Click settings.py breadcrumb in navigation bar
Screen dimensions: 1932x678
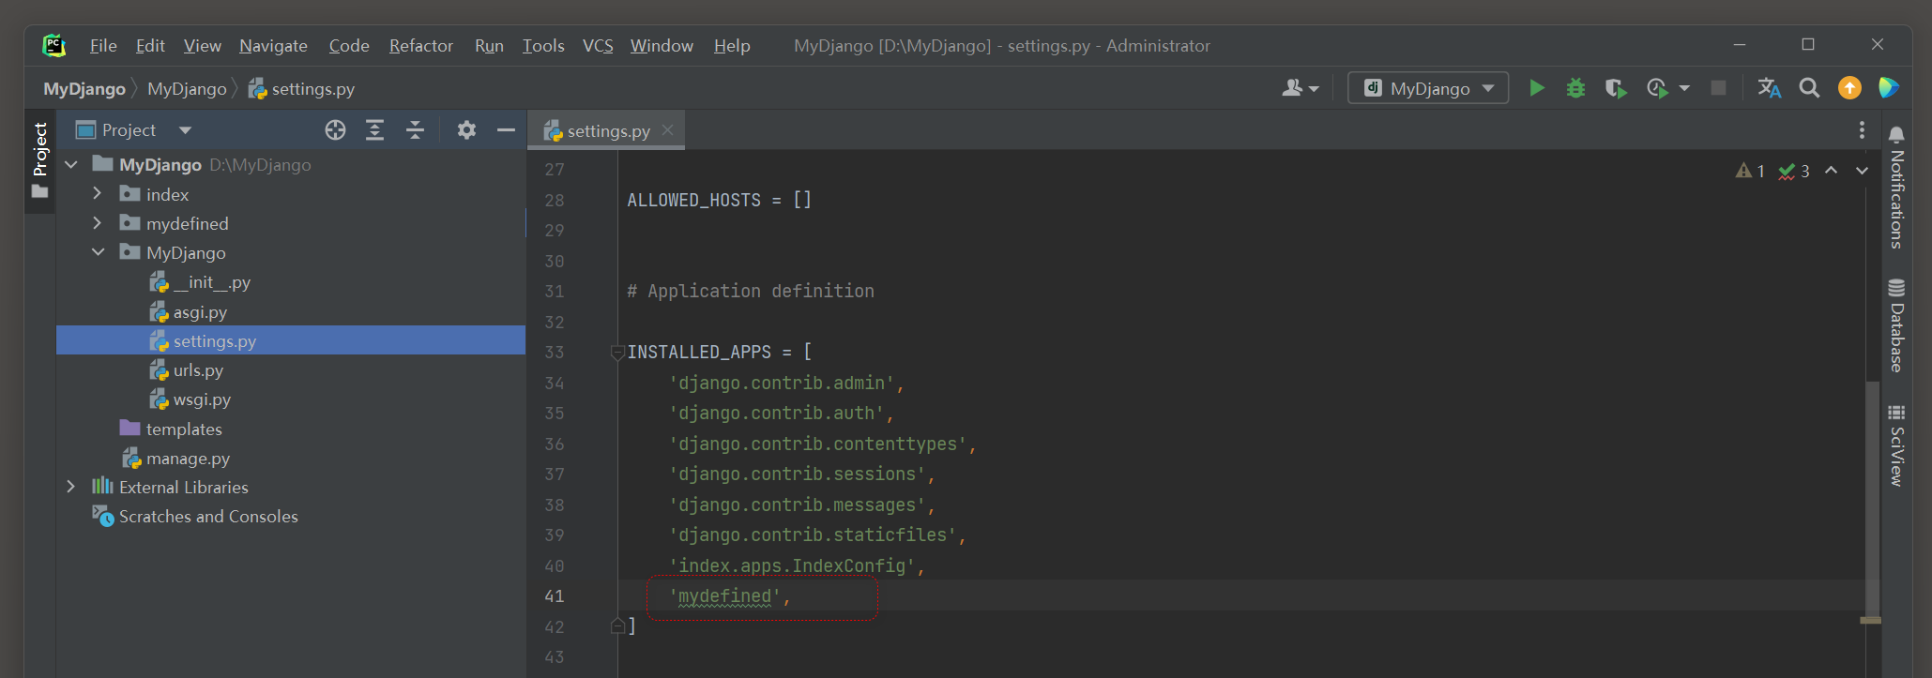click(301, 89)
